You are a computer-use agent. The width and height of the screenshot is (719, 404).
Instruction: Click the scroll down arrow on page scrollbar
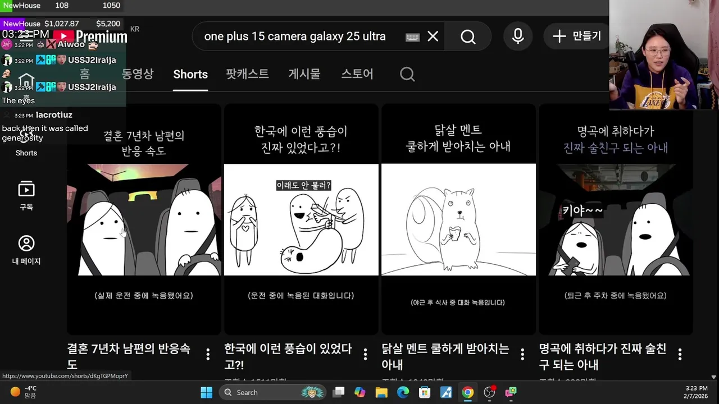coord(714,377)
